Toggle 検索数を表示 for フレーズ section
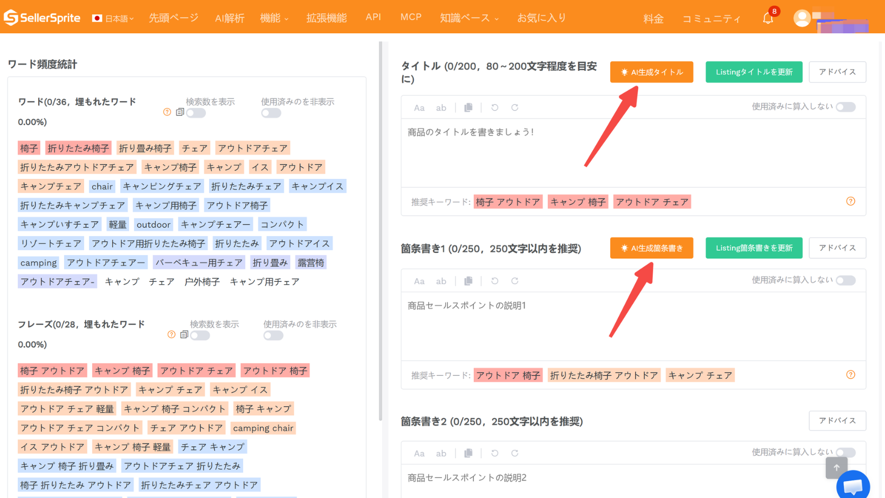Viewport: 885px width, 498px height. point(200,335)
